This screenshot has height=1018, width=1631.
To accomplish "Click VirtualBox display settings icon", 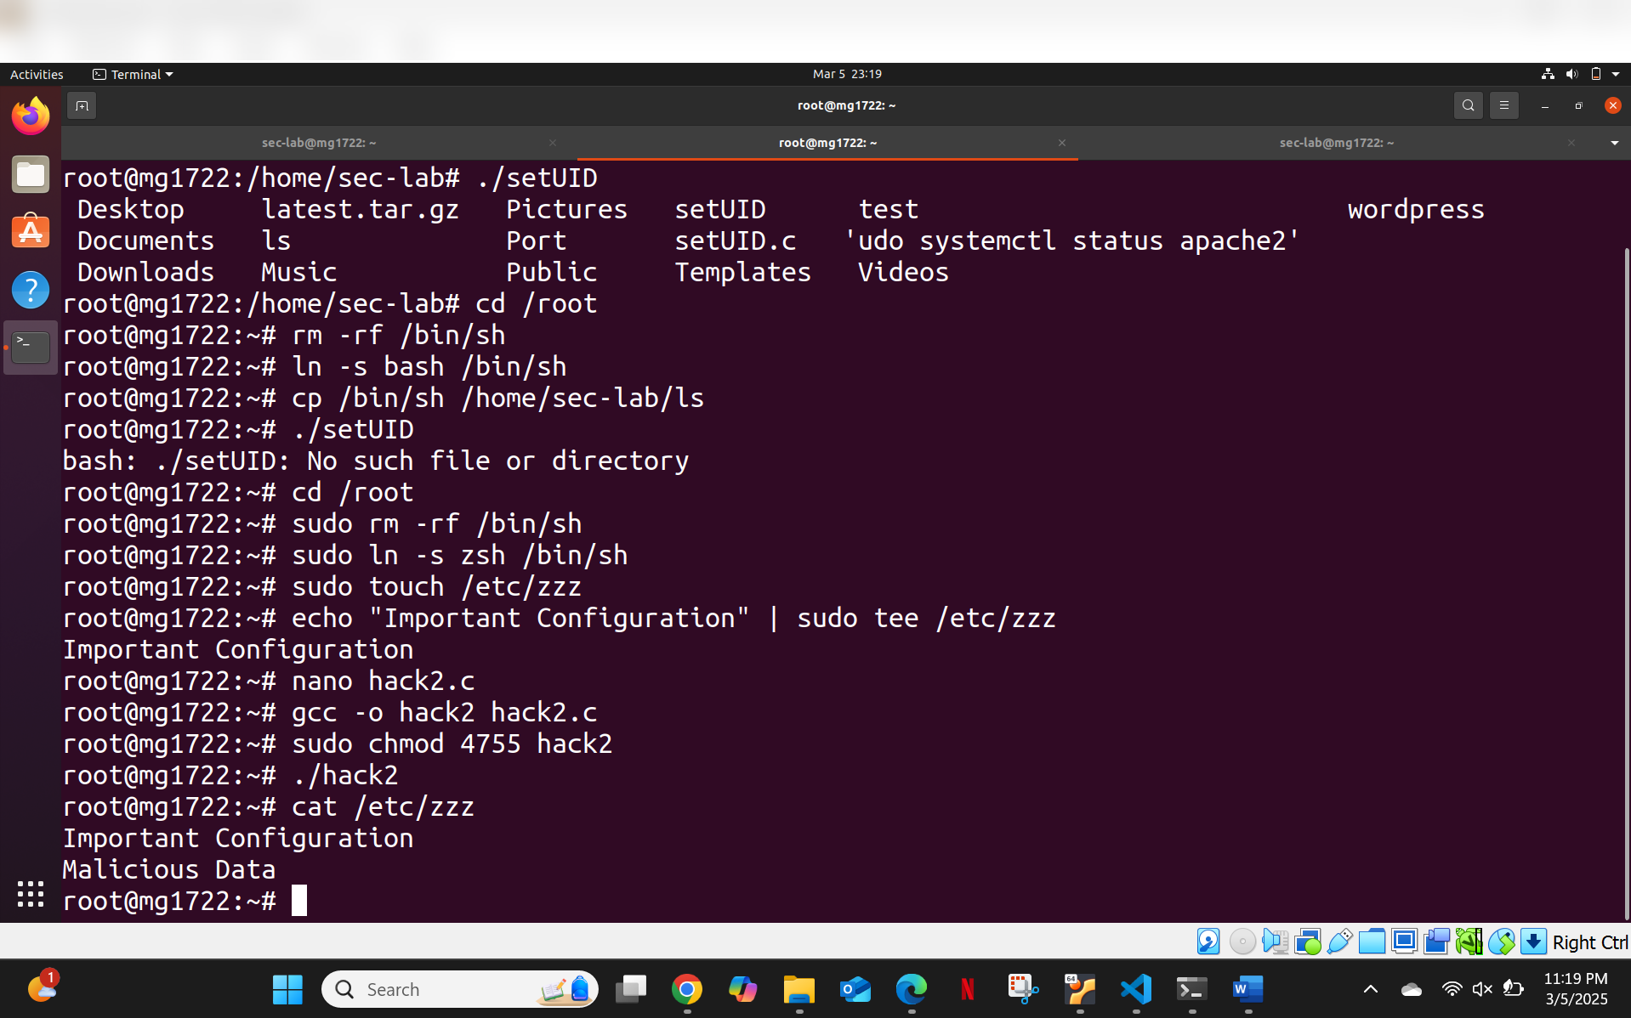I will (x=1404, y=942).
